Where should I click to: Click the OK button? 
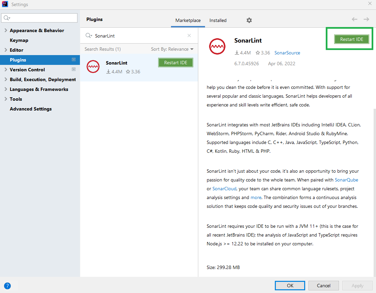tap(290, 286)
